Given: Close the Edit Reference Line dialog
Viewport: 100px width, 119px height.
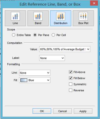Looking at the screenshot, I should pos(94,3).
